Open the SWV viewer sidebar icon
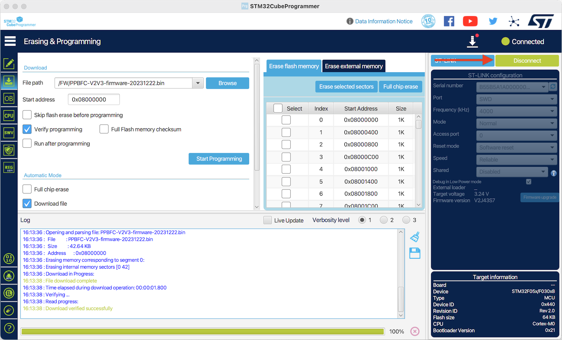Screen dimensions: 562x340 point(9,133)
